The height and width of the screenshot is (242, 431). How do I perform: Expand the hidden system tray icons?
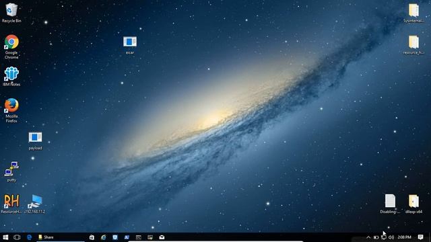[368, 237]
